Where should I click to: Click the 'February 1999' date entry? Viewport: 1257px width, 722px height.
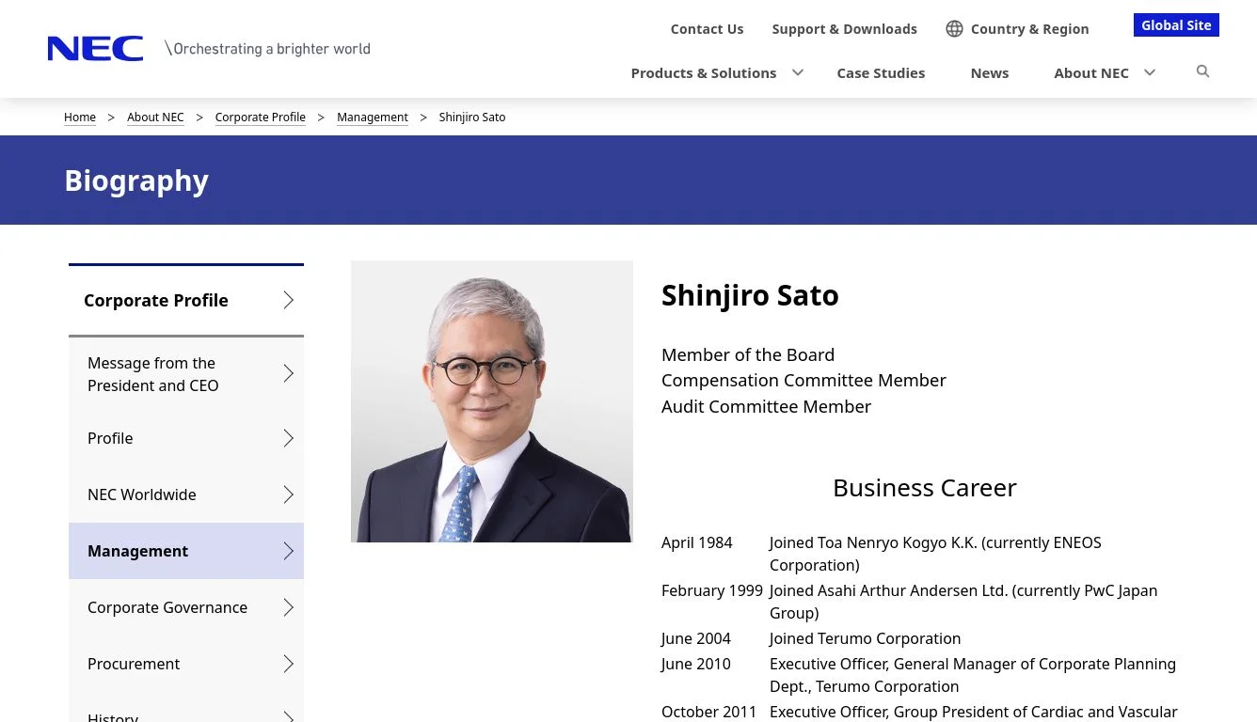pyautogui.click(x=712, y=590)
